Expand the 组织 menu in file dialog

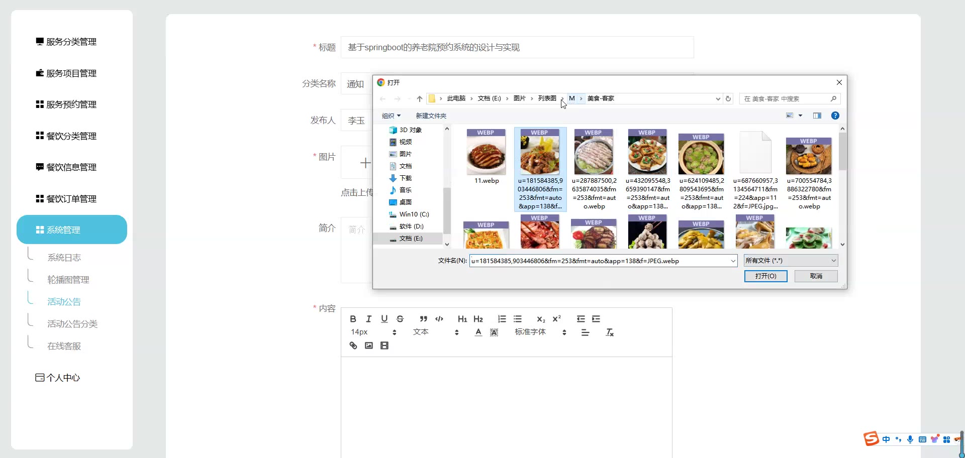391,116
